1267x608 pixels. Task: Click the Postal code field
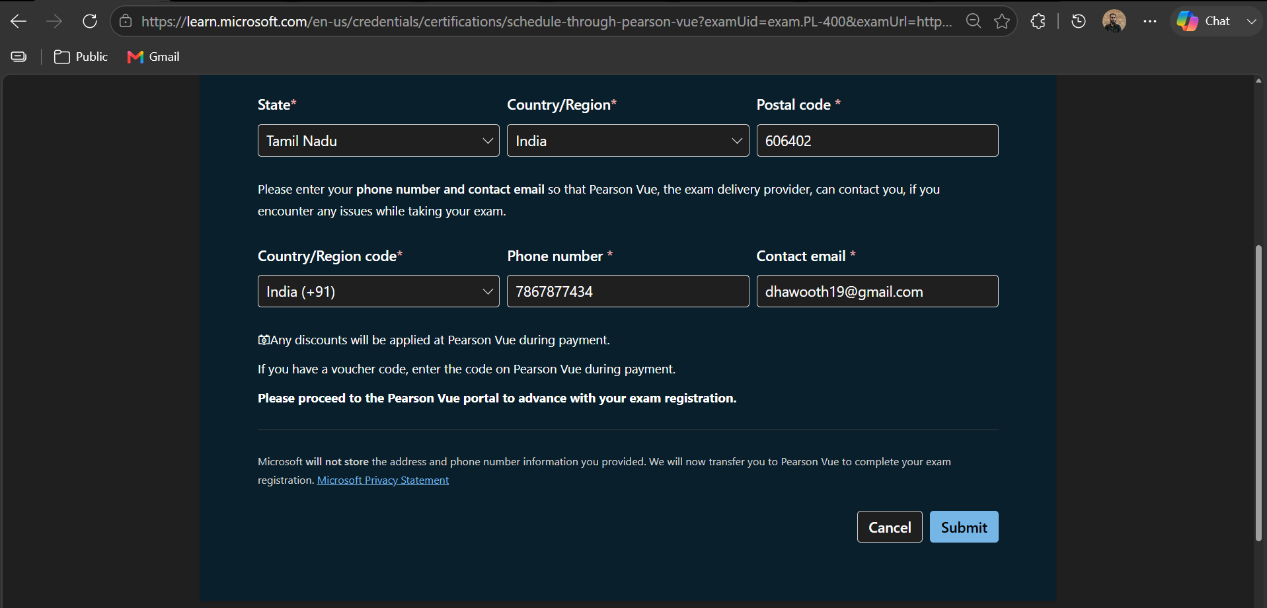[x=877, y=141]
